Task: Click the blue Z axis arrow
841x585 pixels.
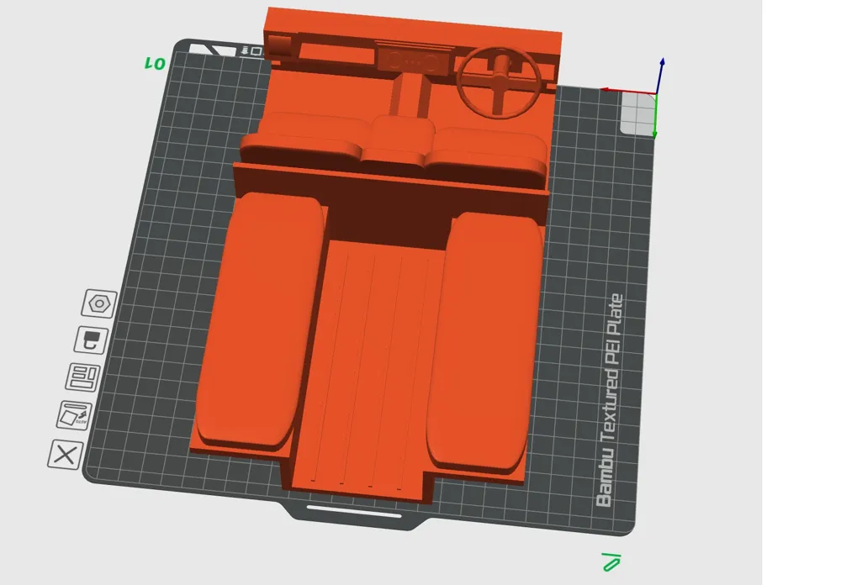Action: pyautogui.click(x=662, y=67)
